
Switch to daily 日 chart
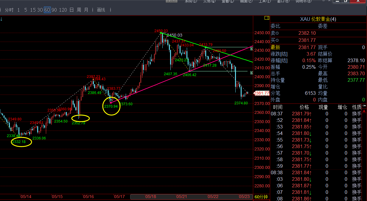(71, 10)
